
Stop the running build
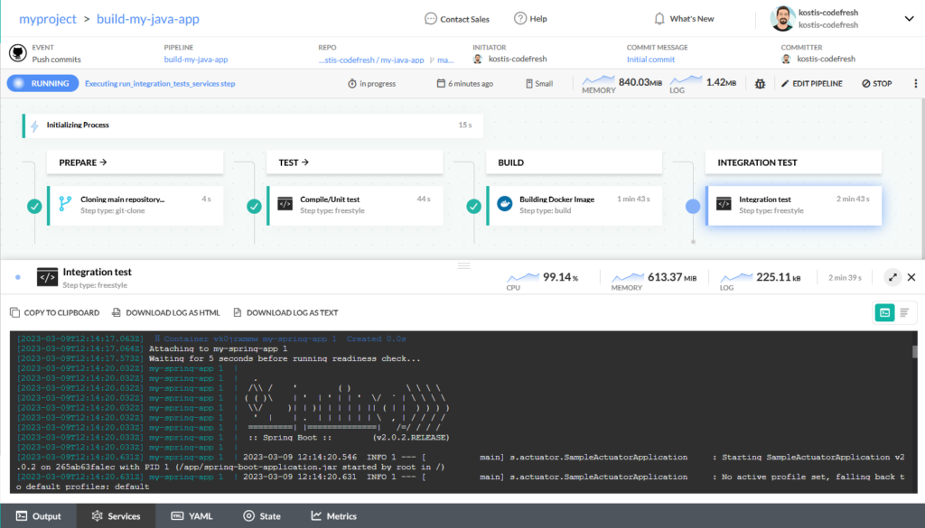pyautogui.click(x=876, y=84)
